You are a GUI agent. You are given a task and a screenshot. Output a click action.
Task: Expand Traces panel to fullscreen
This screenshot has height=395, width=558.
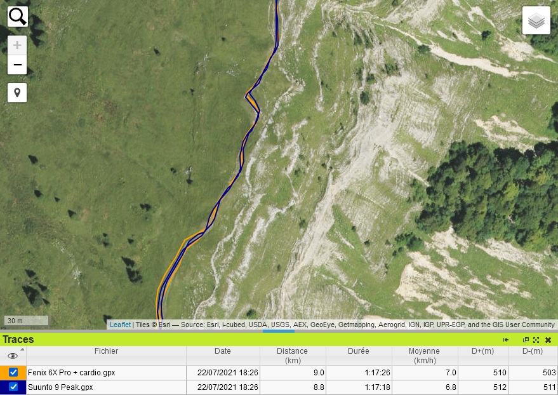click(536, 340)
